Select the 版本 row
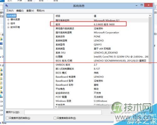Image resolution: width=157 pixels, height=125 pixels. [101, 25]
